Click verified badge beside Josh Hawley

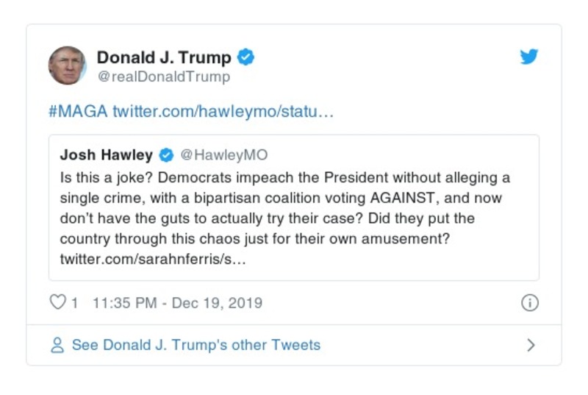166,155
